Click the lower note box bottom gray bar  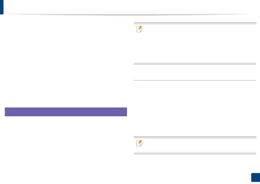195,153
